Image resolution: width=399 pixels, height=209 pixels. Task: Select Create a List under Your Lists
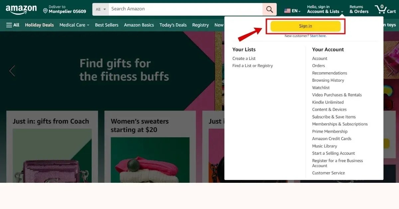pos(244,58)
